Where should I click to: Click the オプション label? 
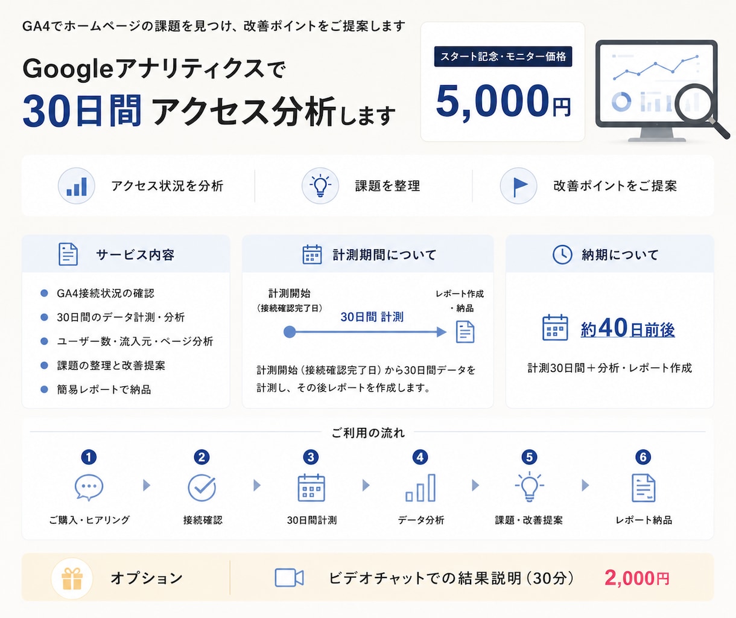coord(147,578)
